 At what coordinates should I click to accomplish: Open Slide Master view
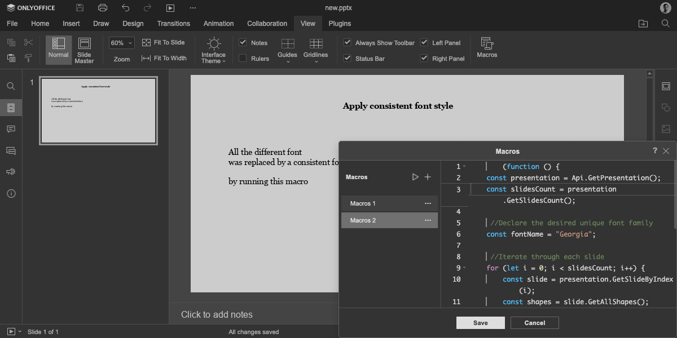tap(84, 50)
